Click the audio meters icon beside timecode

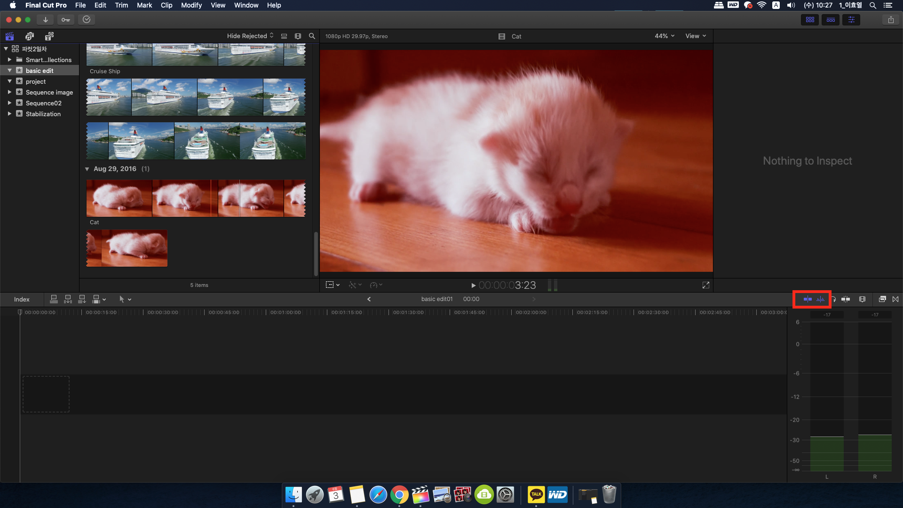point(553,285)
